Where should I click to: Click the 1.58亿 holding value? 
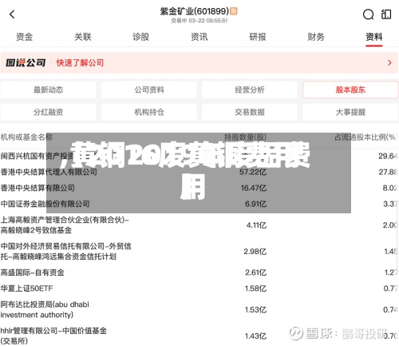pos(255,288)
